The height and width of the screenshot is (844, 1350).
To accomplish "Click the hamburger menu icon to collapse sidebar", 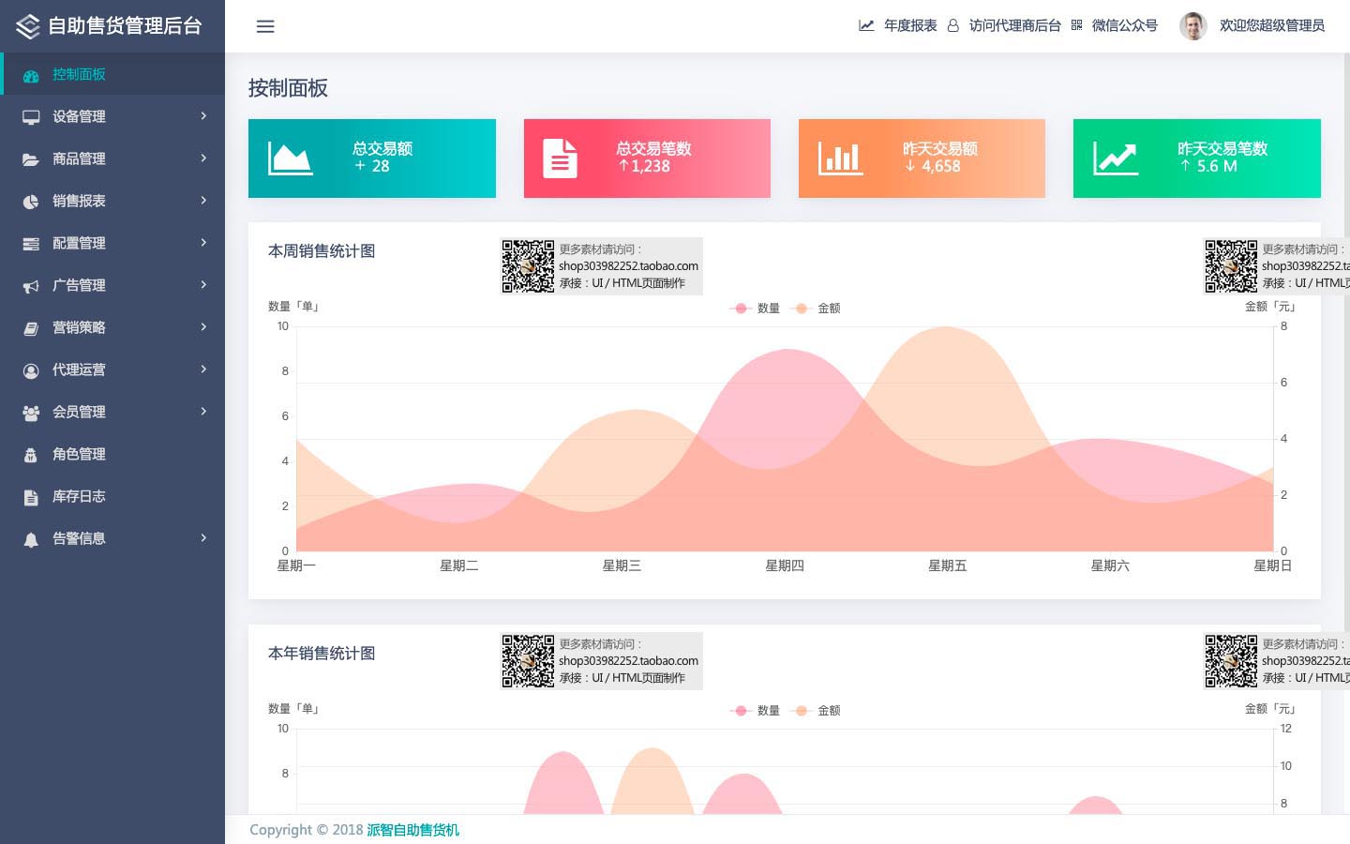I will click(x=265, y=26).
